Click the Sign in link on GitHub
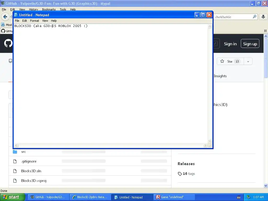 click(230, 44)
